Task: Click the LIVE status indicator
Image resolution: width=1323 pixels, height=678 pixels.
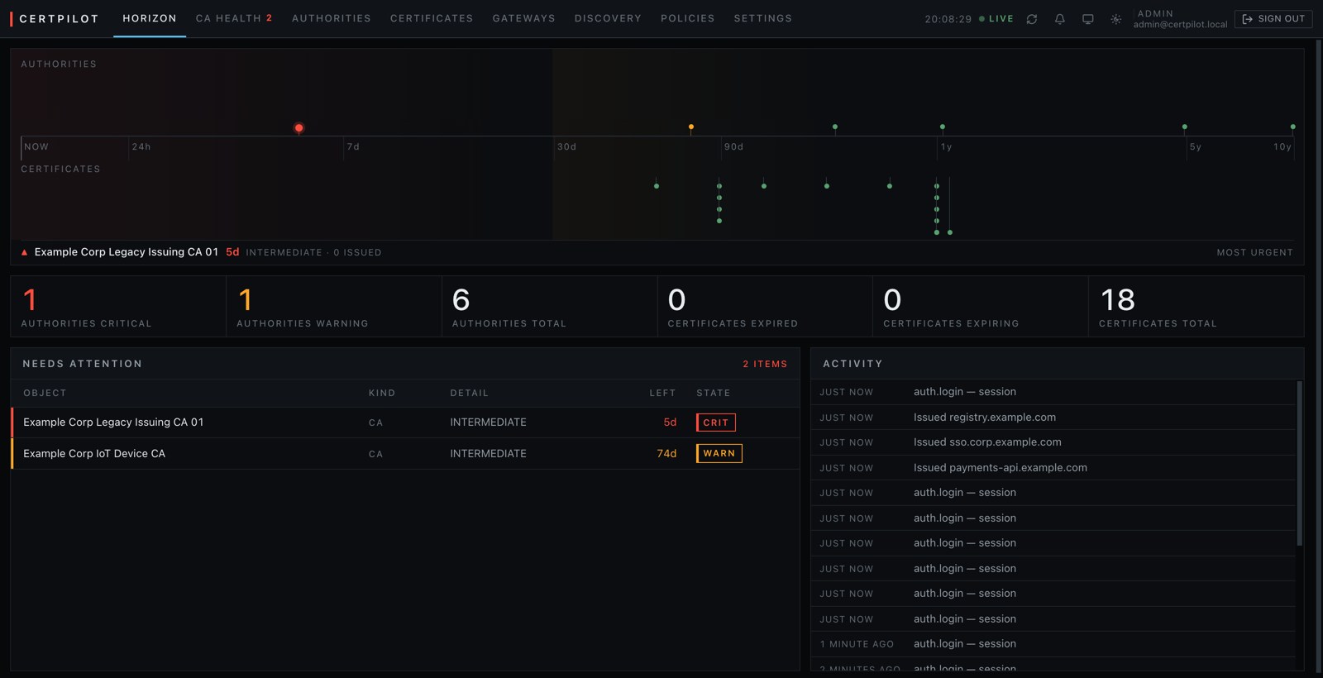Action: [996, 19]
